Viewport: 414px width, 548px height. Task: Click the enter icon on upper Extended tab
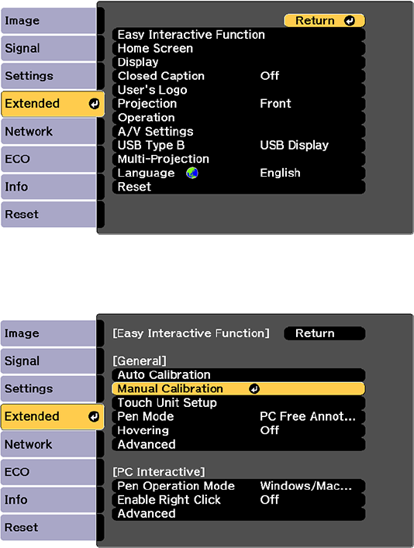pos(94,104)
